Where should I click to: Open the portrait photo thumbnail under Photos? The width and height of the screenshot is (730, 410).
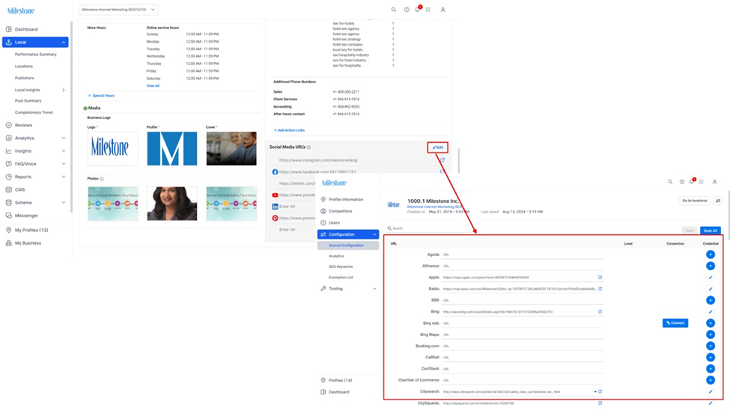click(x=171, y=204)
